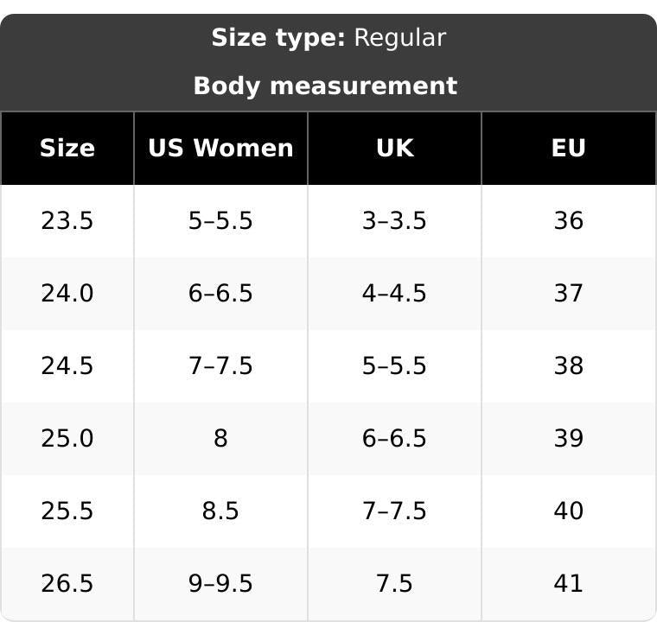Click US Women 6–6.5 cell
The image size is (657, 622).
click(220, 293)
